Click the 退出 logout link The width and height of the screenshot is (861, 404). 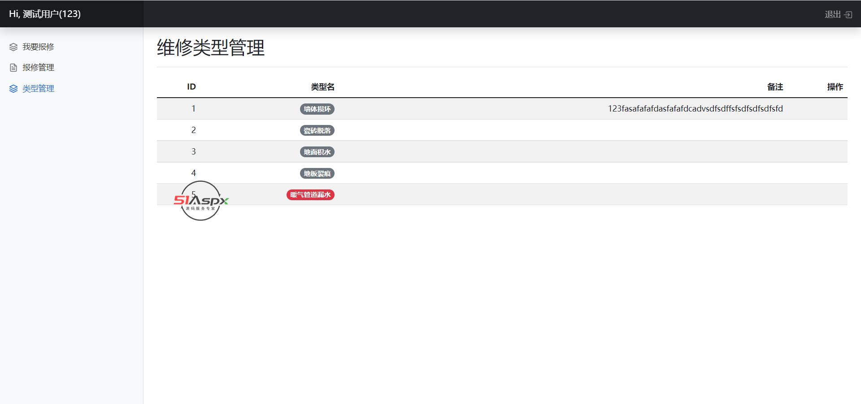point(838,14)
